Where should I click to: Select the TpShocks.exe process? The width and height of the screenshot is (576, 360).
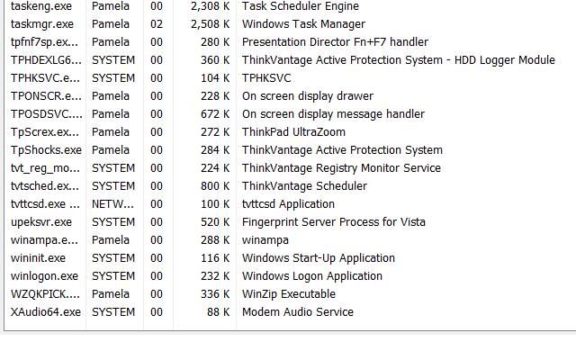pyautogui.click(x=46, y=150)
